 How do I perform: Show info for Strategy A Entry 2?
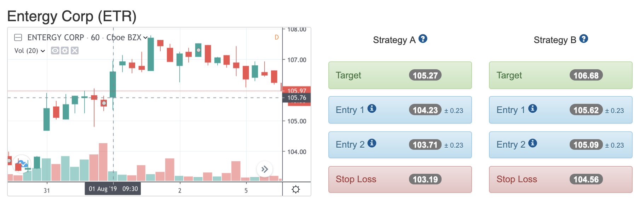[x=372, y=143]
